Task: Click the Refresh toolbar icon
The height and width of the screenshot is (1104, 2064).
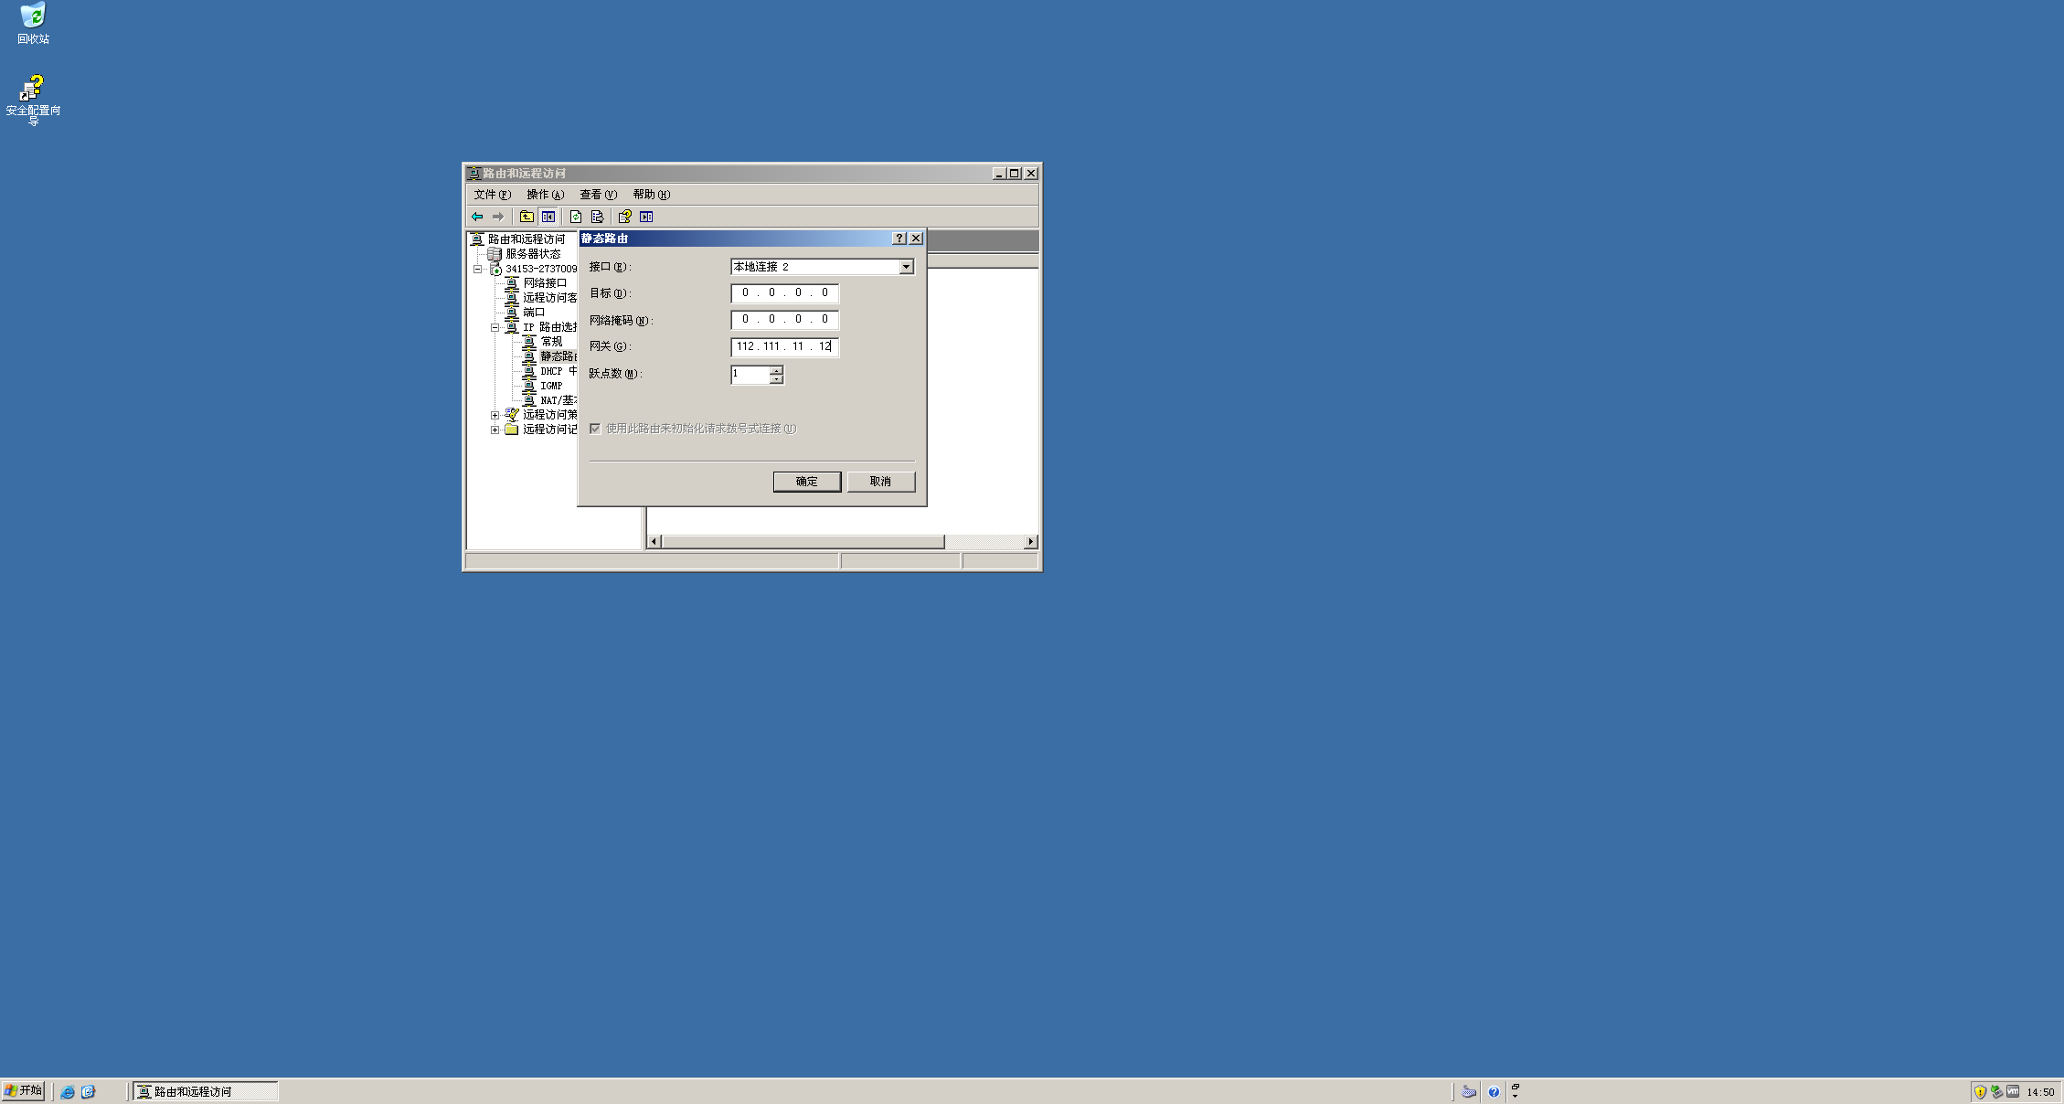Action: point(576,217)
